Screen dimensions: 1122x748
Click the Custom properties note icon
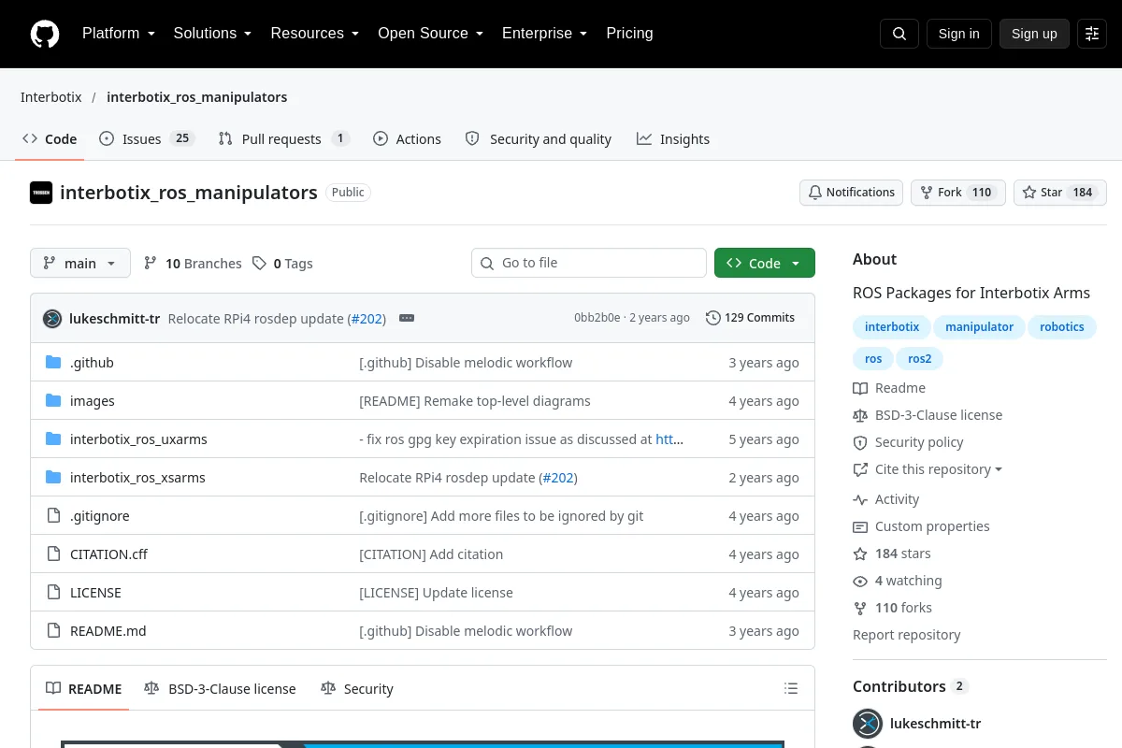[860, 526]
